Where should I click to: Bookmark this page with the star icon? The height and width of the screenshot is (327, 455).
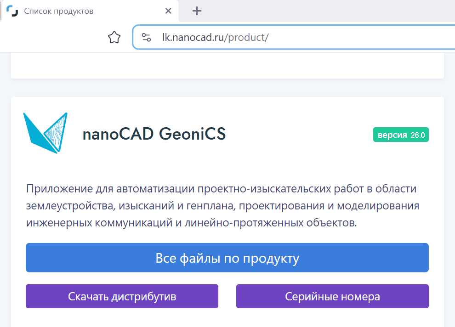114,38
